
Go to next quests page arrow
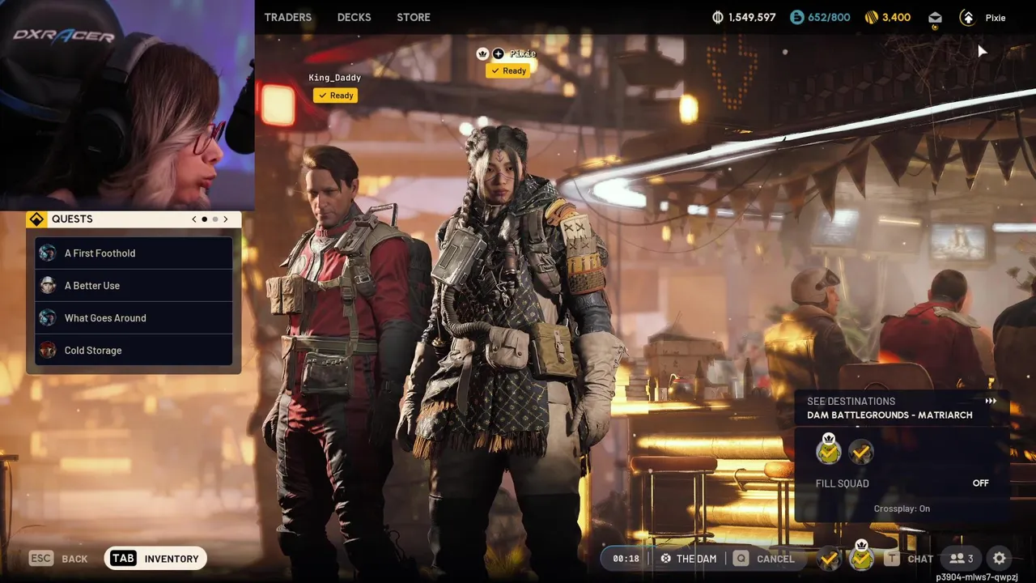click(226, 219)
